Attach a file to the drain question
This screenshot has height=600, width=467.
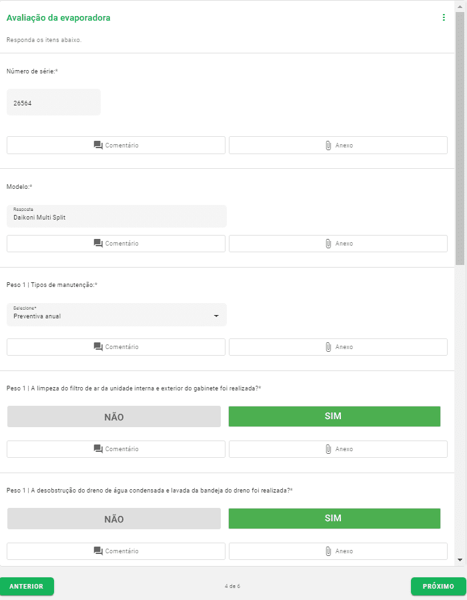pyautogui.click(x=338, y=551)
